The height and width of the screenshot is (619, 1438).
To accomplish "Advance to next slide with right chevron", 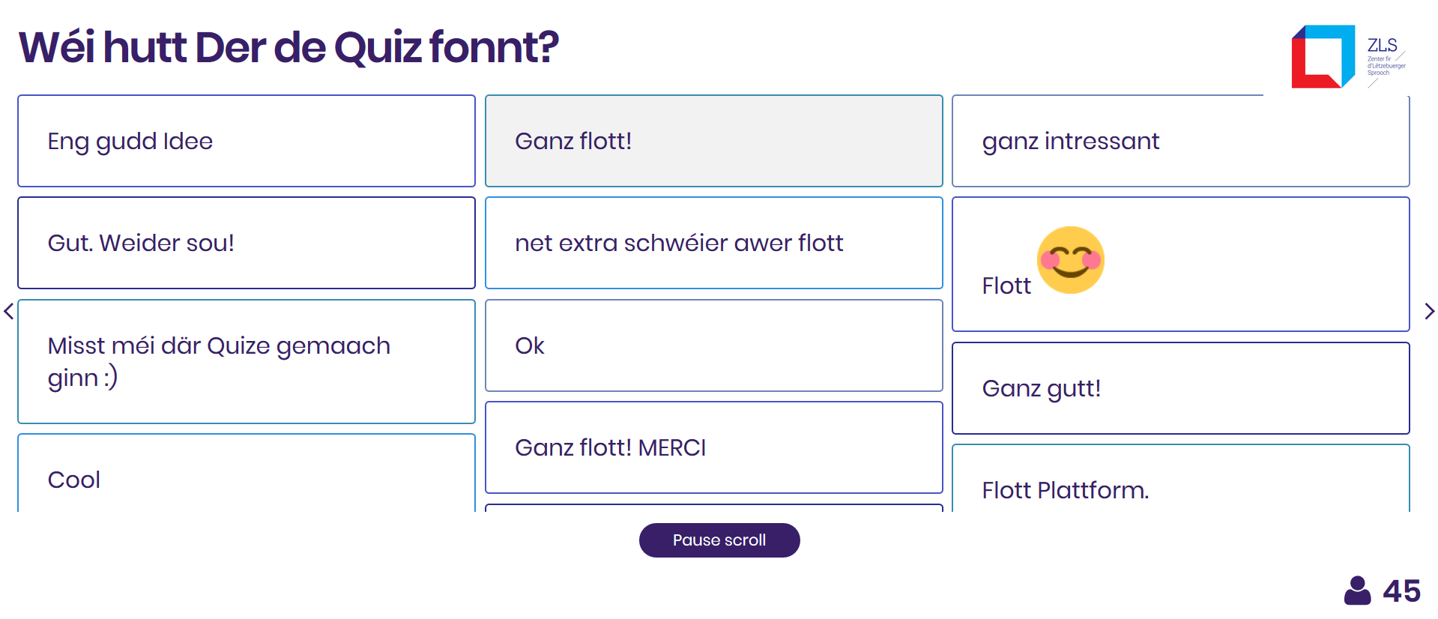I will 1429,311.
